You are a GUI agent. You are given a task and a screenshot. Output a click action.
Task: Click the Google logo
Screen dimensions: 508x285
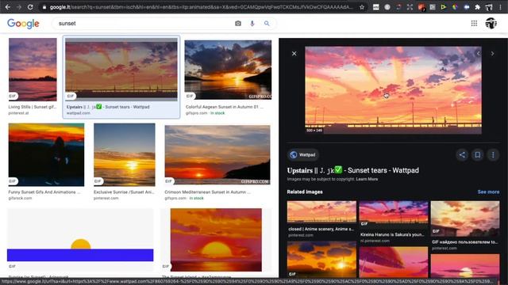coord(23,23)
